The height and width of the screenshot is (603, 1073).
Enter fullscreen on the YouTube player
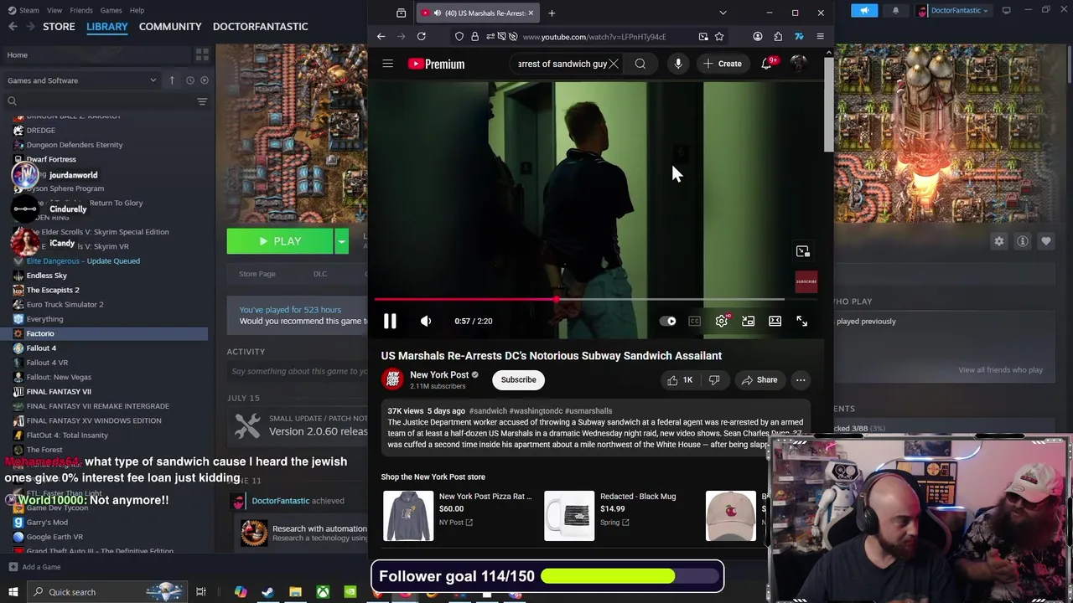802,321
